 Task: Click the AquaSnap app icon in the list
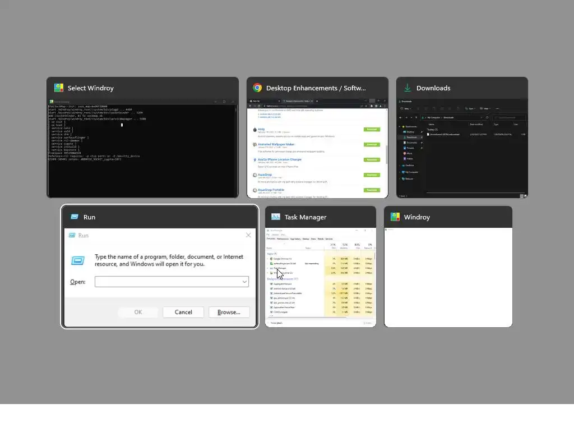click(255, 175)
